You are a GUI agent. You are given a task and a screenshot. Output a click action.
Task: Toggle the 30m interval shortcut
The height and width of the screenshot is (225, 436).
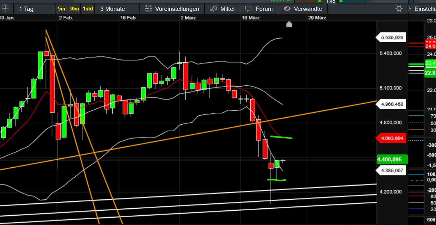click(x=74, y=9)
